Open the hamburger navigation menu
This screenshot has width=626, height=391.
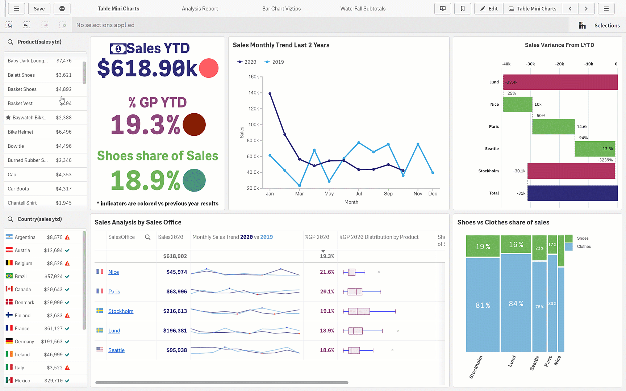(x=16, y=9)
